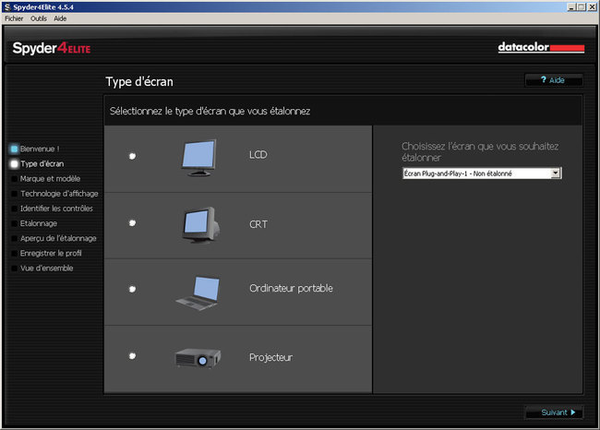Click the LCD flat monitor icon
Viewport: 600px width, 430px height.
tap(199, 157)
